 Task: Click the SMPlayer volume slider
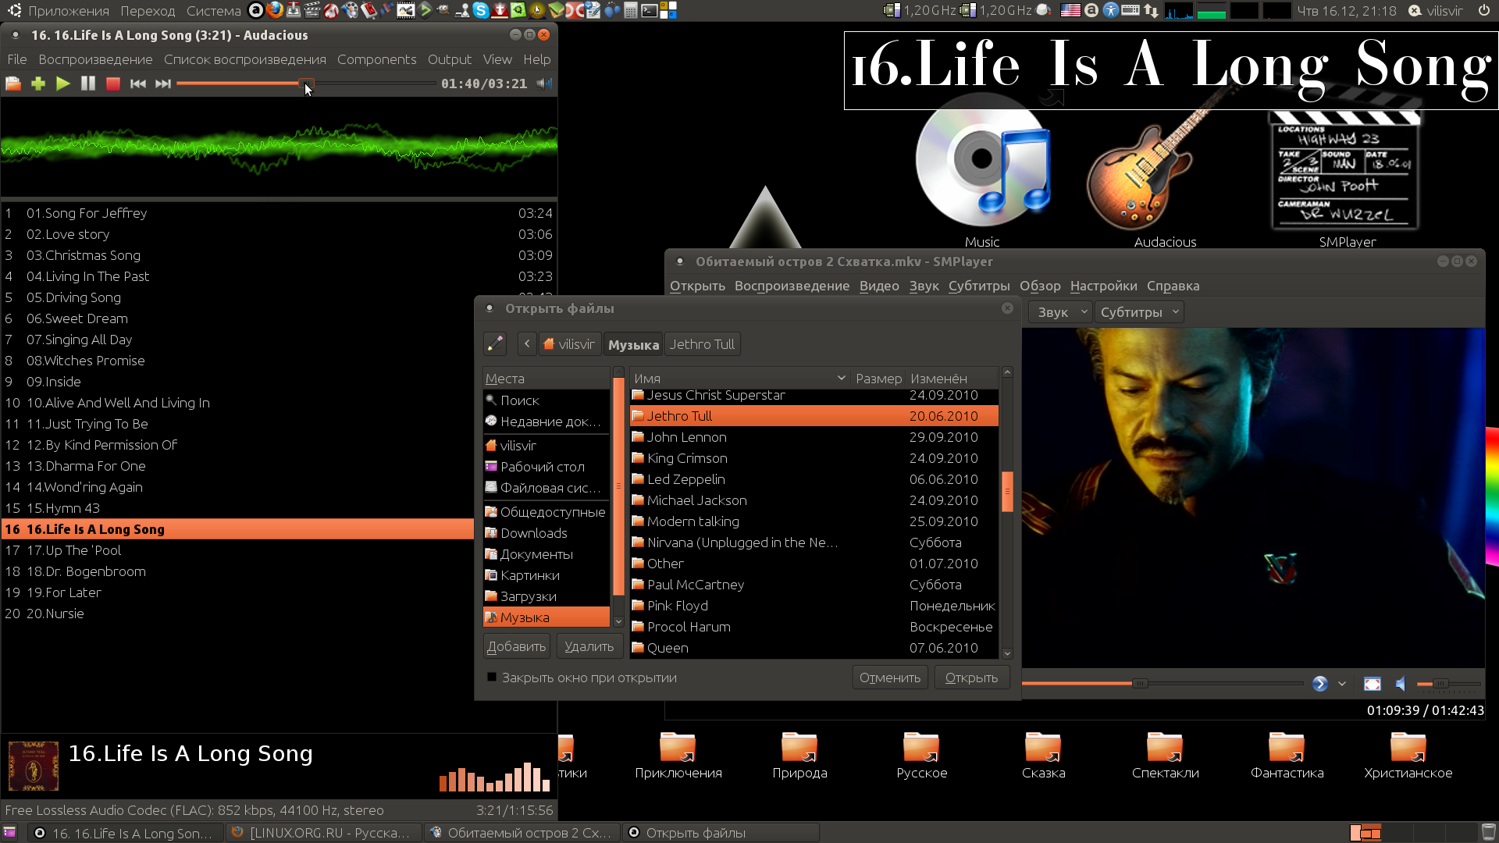(1449, 684)
